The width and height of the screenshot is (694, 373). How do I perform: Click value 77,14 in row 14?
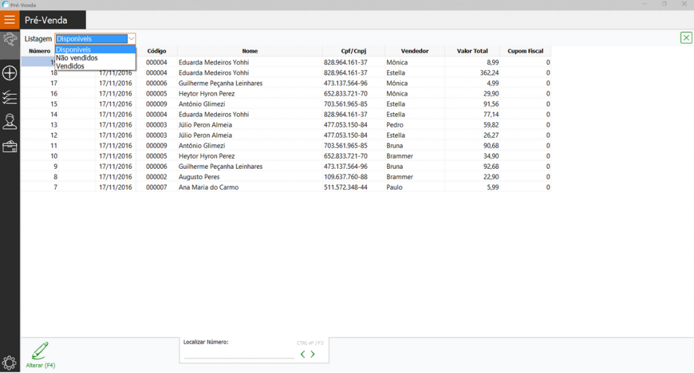(491, 115)
